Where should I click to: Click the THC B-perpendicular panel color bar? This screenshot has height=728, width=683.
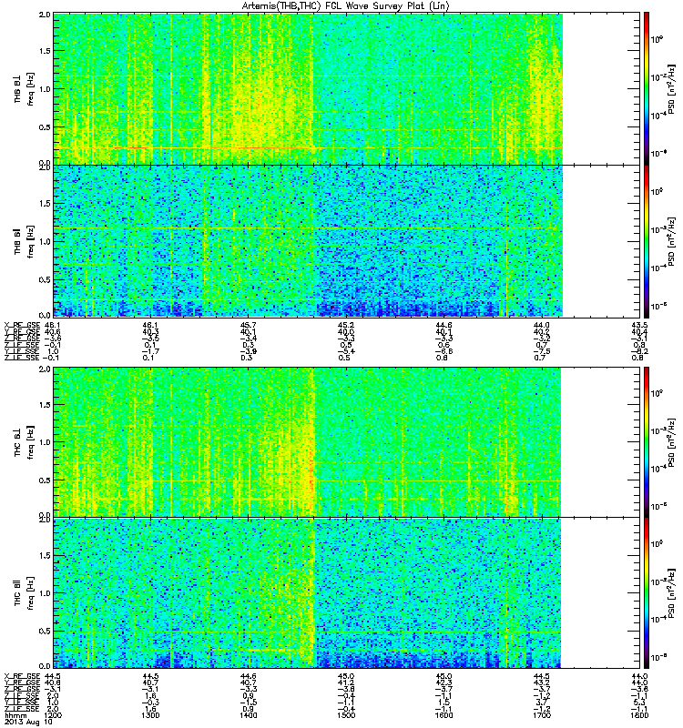click(x=647, y=441)
